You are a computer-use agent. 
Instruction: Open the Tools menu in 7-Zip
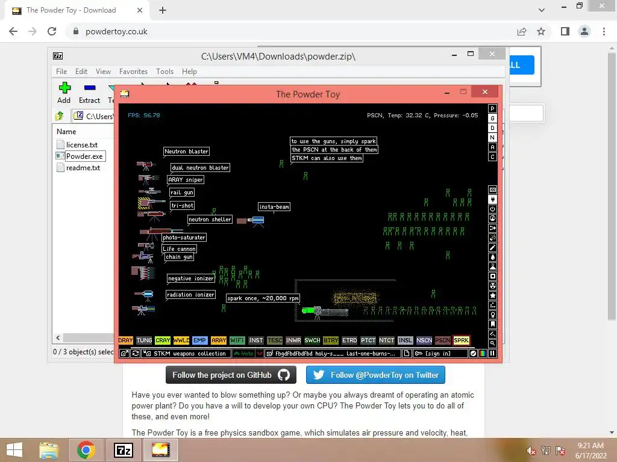(x=164, y=72)
